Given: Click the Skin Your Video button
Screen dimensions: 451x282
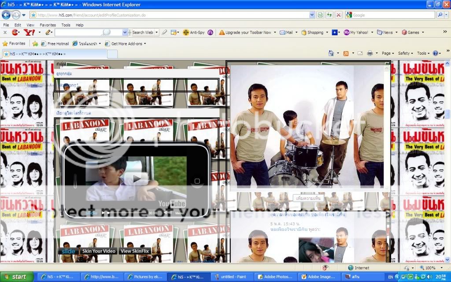Looking at the screenshot, I should pyautogui.click(x=99, y=251).
